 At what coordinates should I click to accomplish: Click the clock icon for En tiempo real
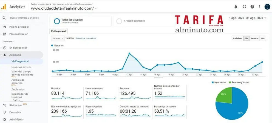(5, 48)
